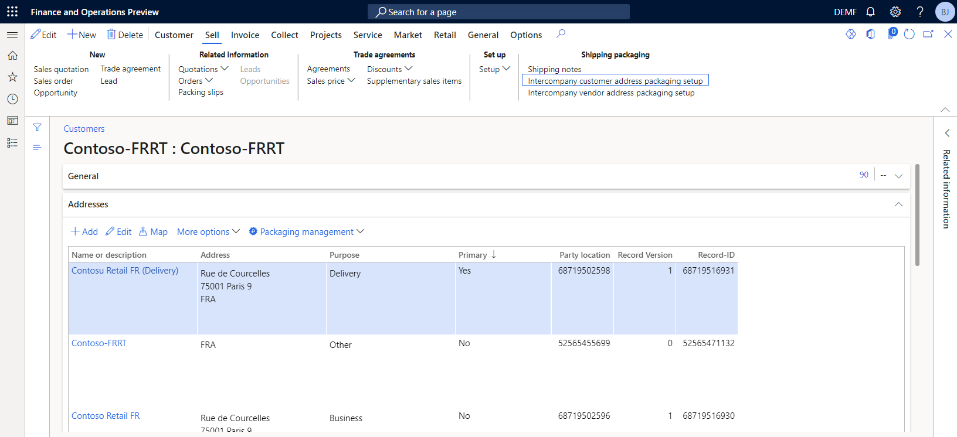Switch to the Retail tab
This screenshot has height=437, width=957.
pos(444,35)
